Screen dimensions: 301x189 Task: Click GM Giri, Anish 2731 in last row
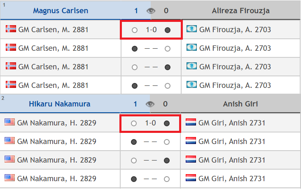click(231, 179)
